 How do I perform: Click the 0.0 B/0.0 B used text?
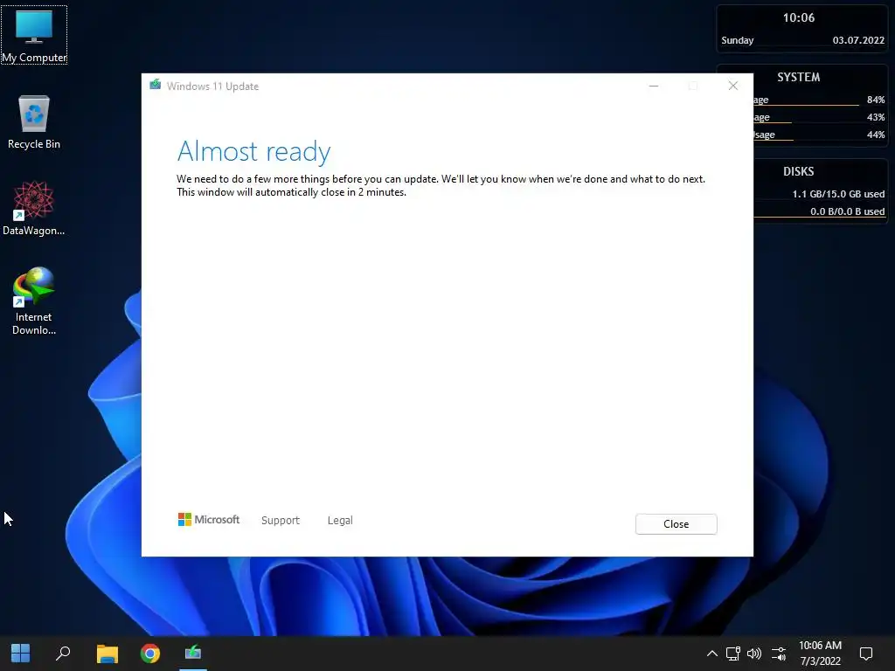[x=847, y=211]
